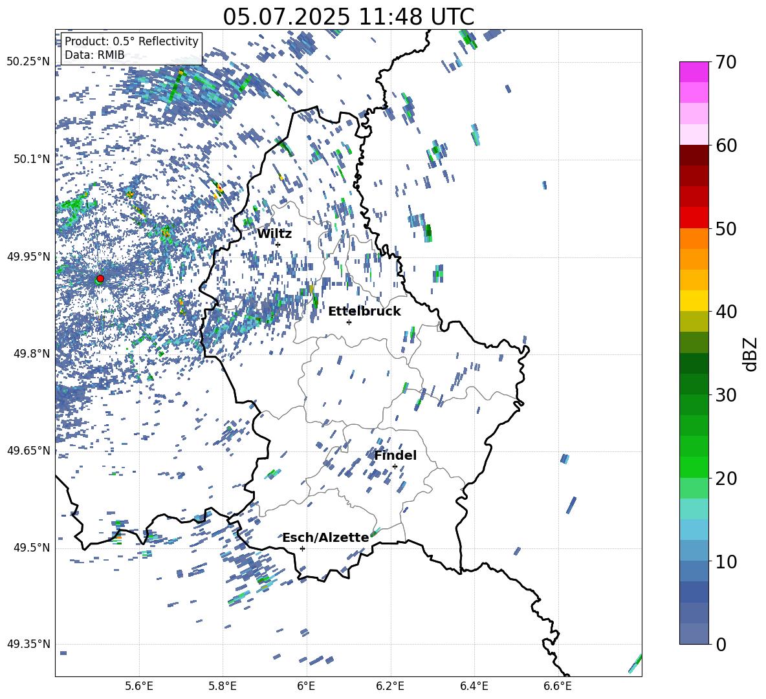Click the 40 tick label on colorbar
The width and height of the screenshot is (766, 699).
(x=726, y=312)
